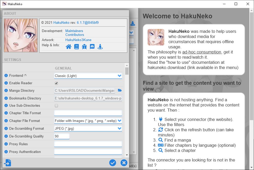Click the Chapter Title Format input field
This screenshot has width=254, height=170.
pyautogui.click(x=88, y=113)
